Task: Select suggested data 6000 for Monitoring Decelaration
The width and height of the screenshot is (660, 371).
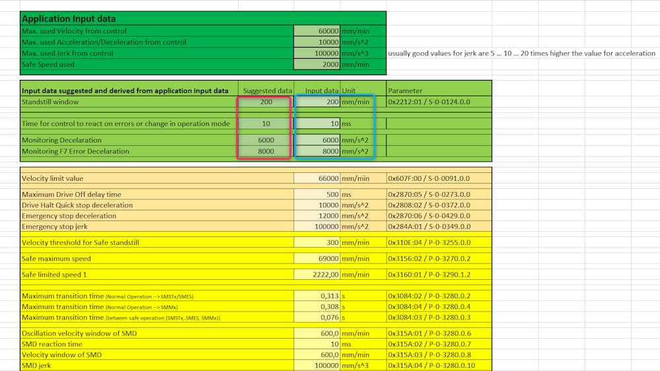Action: pos(266,140)
